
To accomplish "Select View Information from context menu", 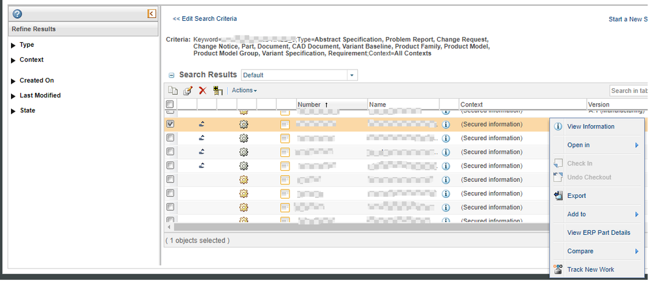I will point(590,127).
